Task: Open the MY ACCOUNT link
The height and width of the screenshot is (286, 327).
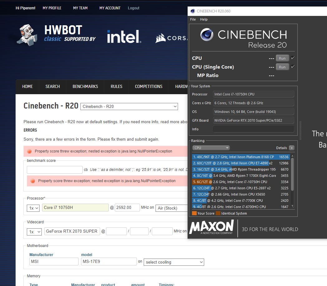Action: [110, 8]
